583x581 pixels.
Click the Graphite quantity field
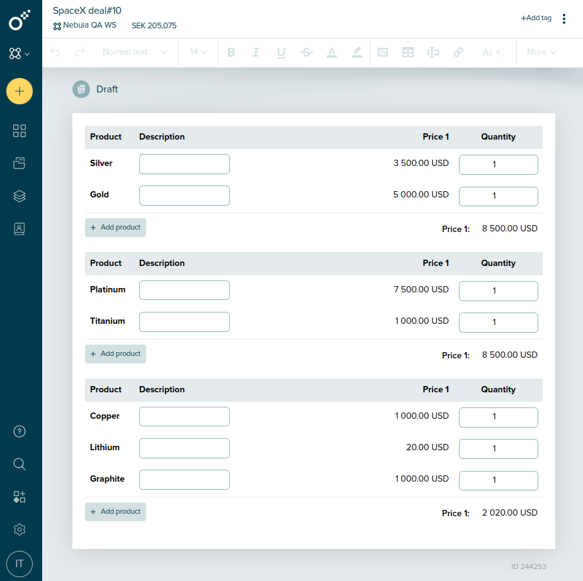498,480
